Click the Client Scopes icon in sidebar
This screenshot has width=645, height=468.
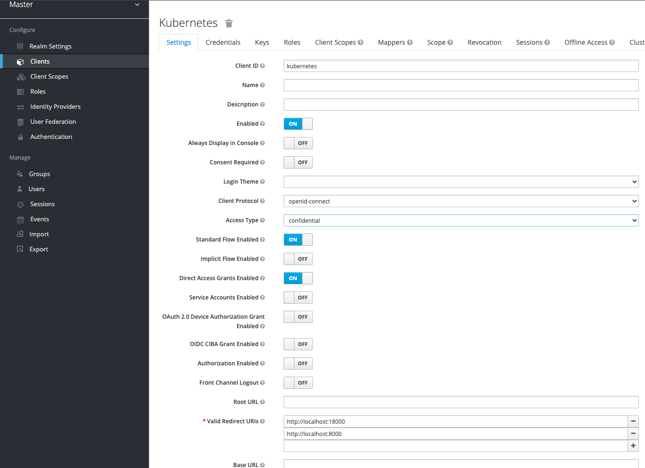[21, 77]
